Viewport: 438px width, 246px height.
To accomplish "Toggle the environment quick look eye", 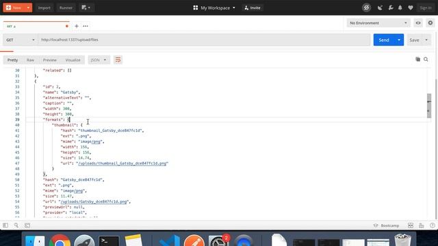I will [x=418, y=23].
